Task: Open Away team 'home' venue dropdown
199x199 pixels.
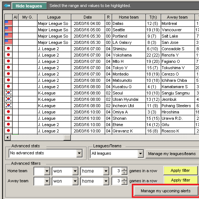Action: point(106,181)
